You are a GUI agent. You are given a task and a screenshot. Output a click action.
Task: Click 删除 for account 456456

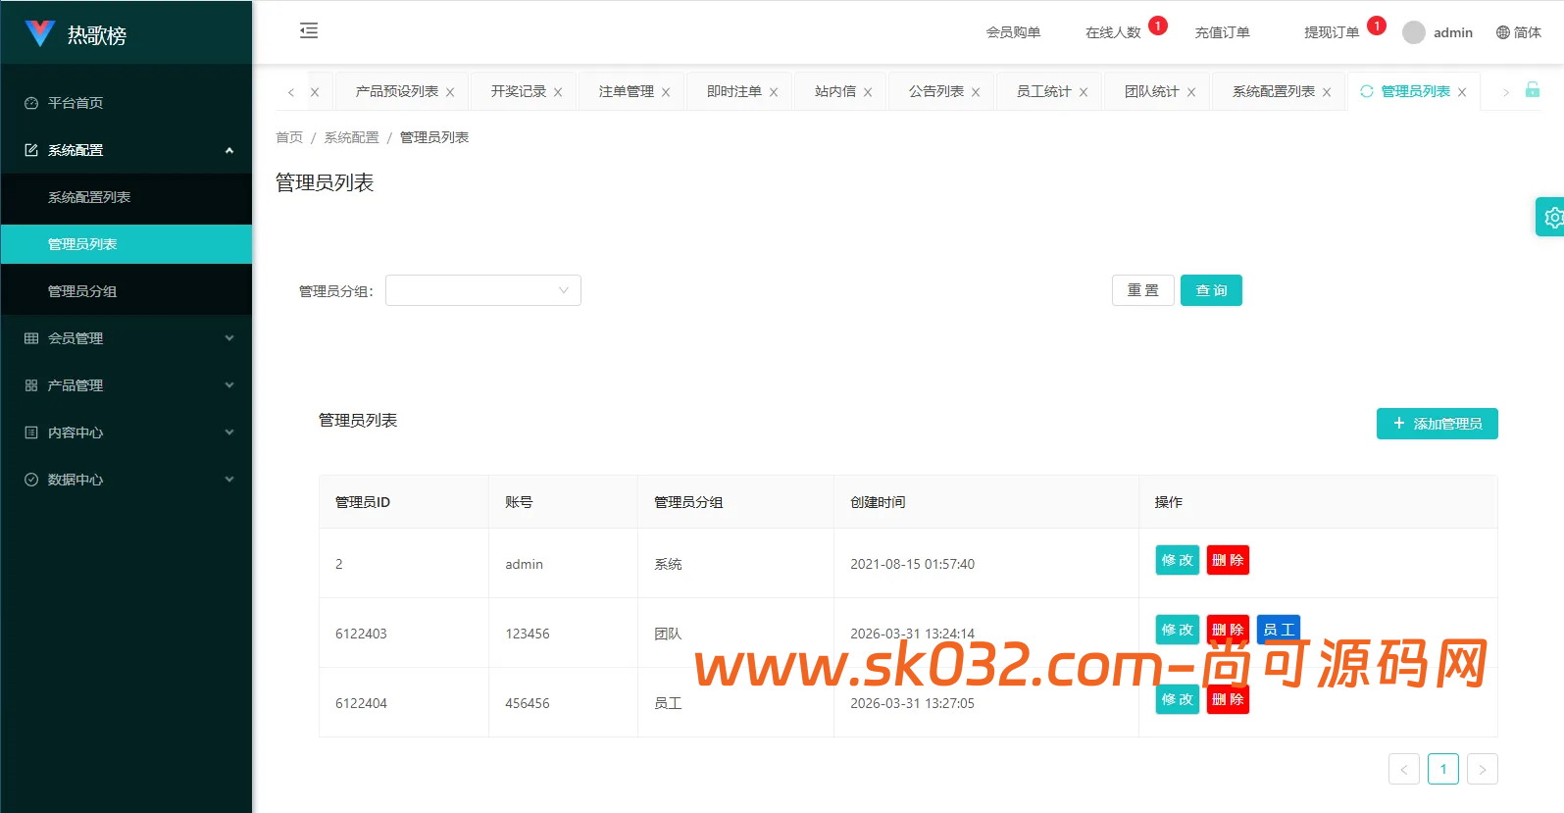coord(1228,699)
